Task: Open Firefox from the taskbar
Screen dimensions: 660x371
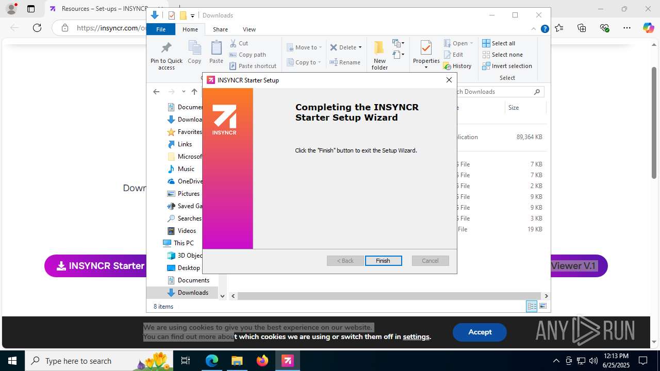Action: click(262, 361)
